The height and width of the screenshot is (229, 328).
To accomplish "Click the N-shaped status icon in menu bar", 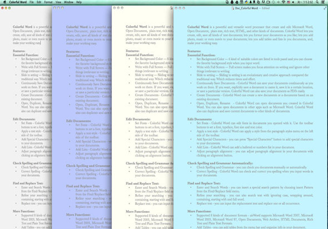I will point(263,2).
